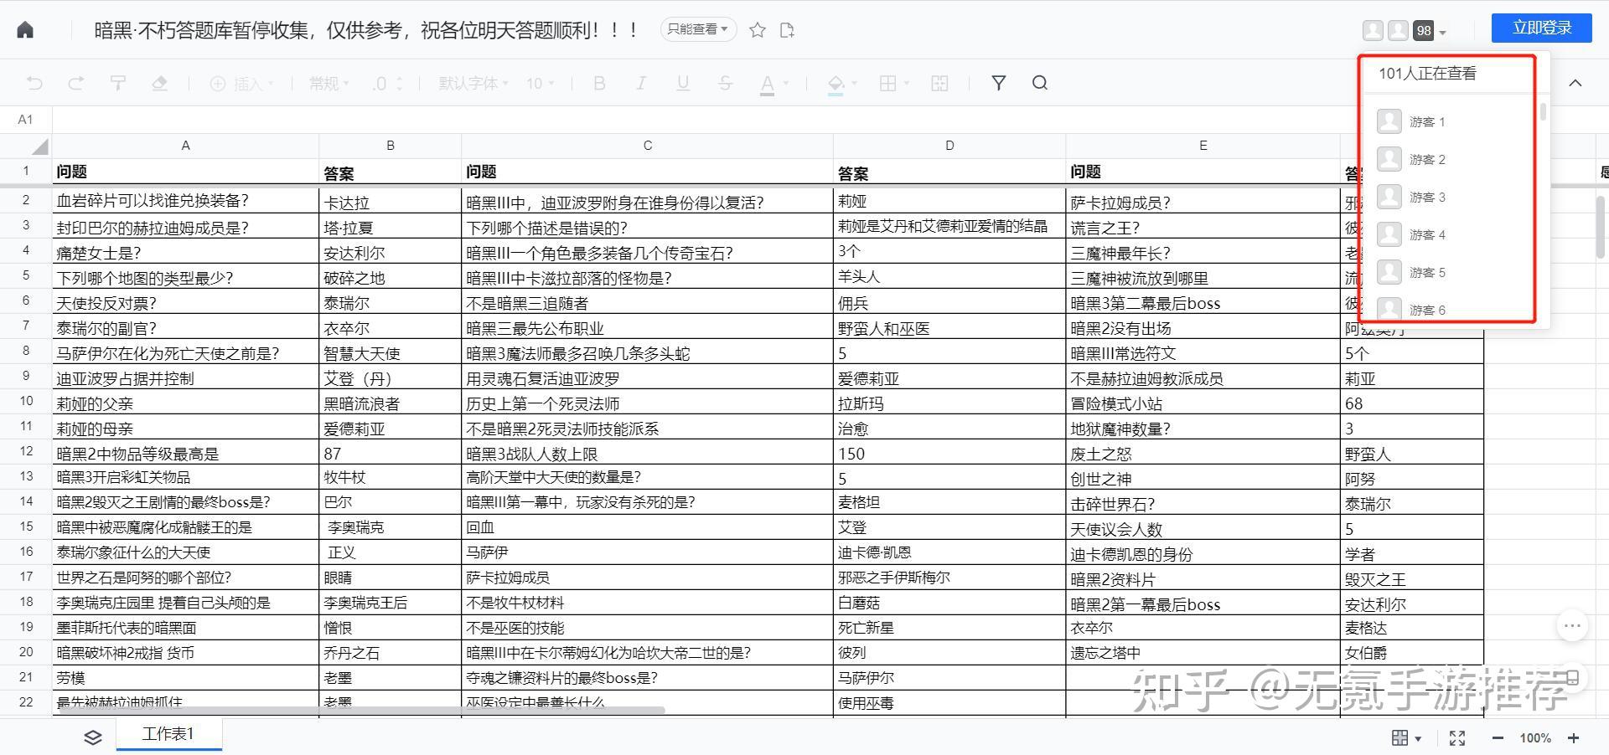Click the select-all corner triangle
Viewport: 1609px width, 755px height.
pos(39,146)
